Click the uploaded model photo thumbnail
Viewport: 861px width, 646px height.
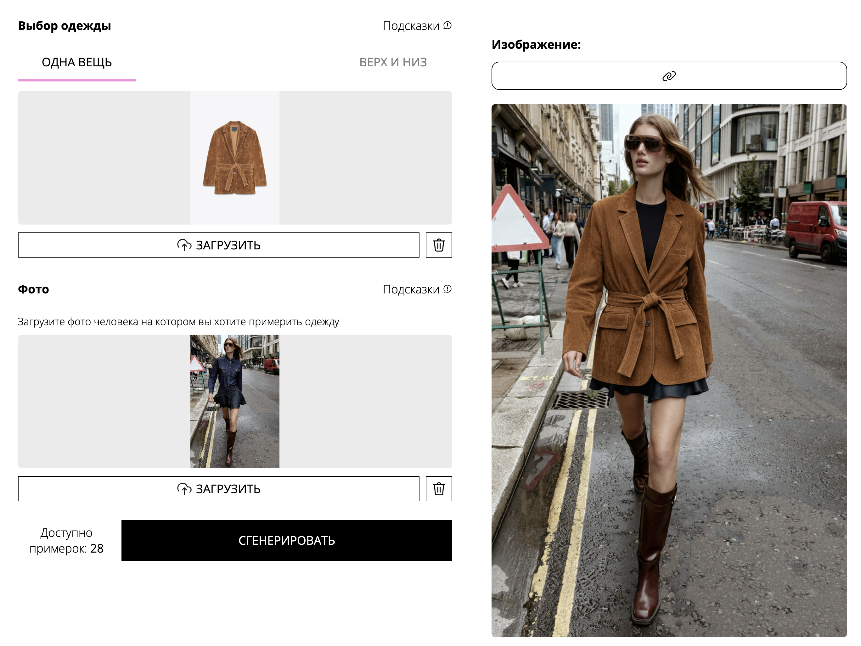[235, 401]
